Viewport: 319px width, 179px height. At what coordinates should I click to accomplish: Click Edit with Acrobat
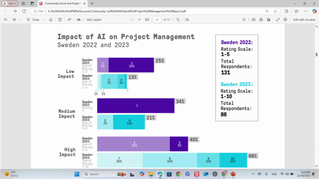[x=304, y=20]
